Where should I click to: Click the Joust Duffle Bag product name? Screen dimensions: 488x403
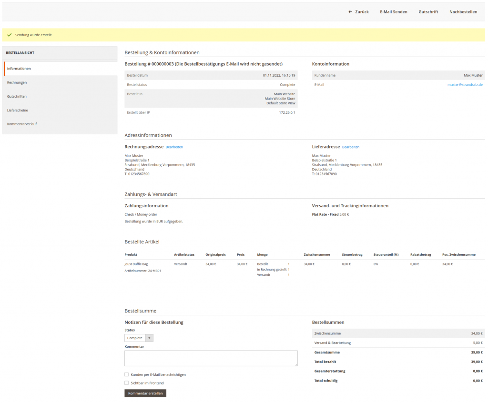click(x=136, y=264)
